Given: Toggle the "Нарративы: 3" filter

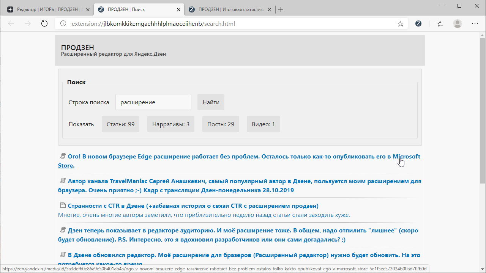Looking at the screenshot, I should pyautogui.click(x=171, y=124).
